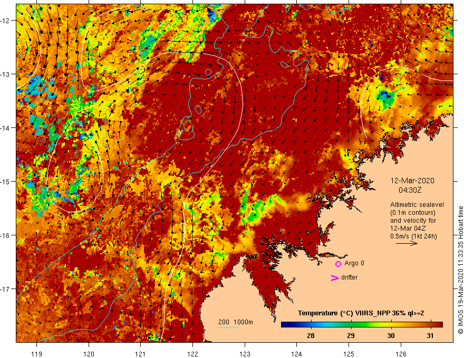Click the colorbar value 28

coord(311,336)
